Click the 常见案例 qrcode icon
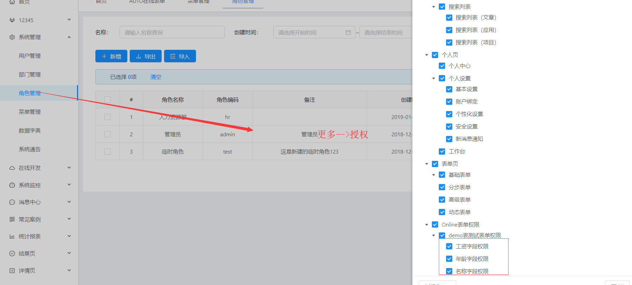Screen dimensions: 632x285 pyautogui.click(x=12, y=219)
